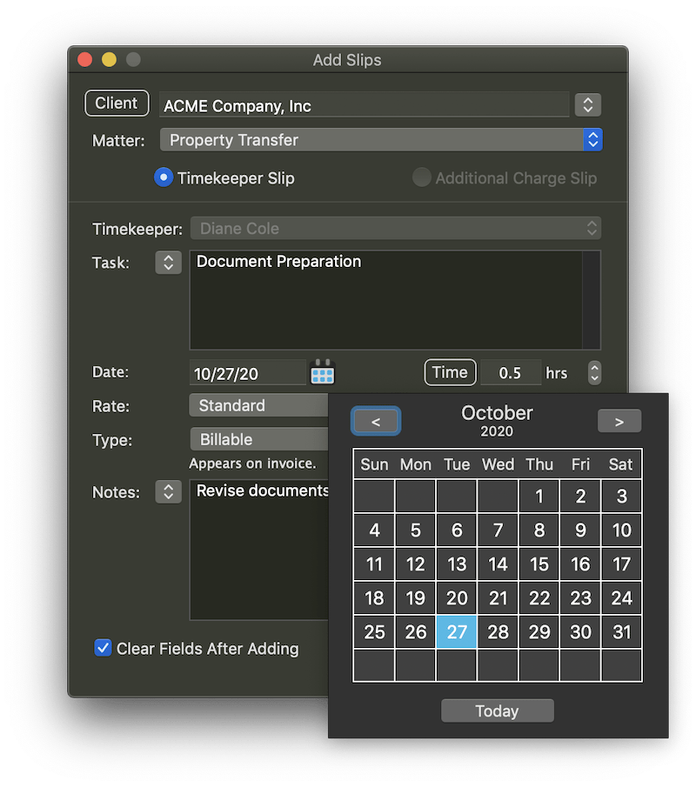Click the hours stepper control

tap(594, 373)
